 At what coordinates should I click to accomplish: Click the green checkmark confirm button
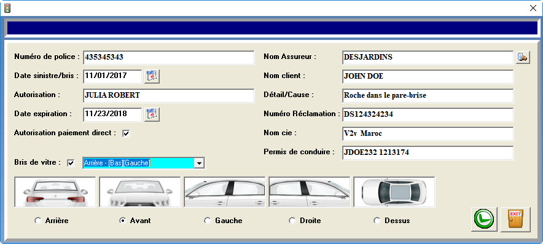(484, 219)
